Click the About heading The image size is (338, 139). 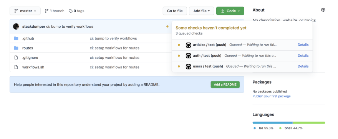[258, 10]
